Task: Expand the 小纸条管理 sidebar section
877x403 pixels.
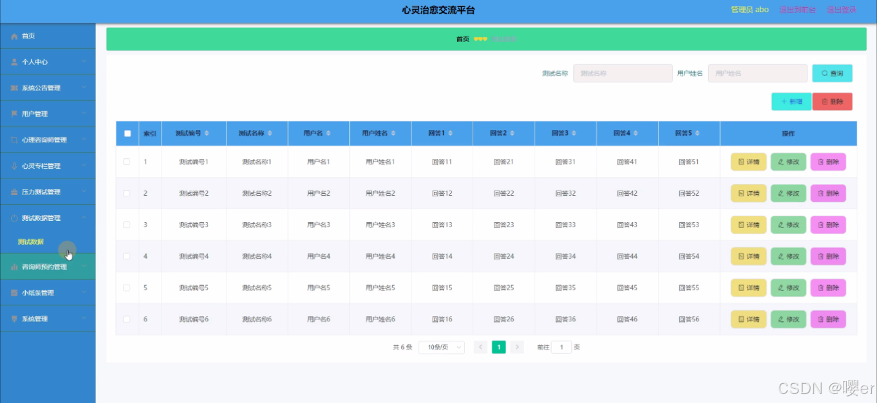Action: point(48,292)
